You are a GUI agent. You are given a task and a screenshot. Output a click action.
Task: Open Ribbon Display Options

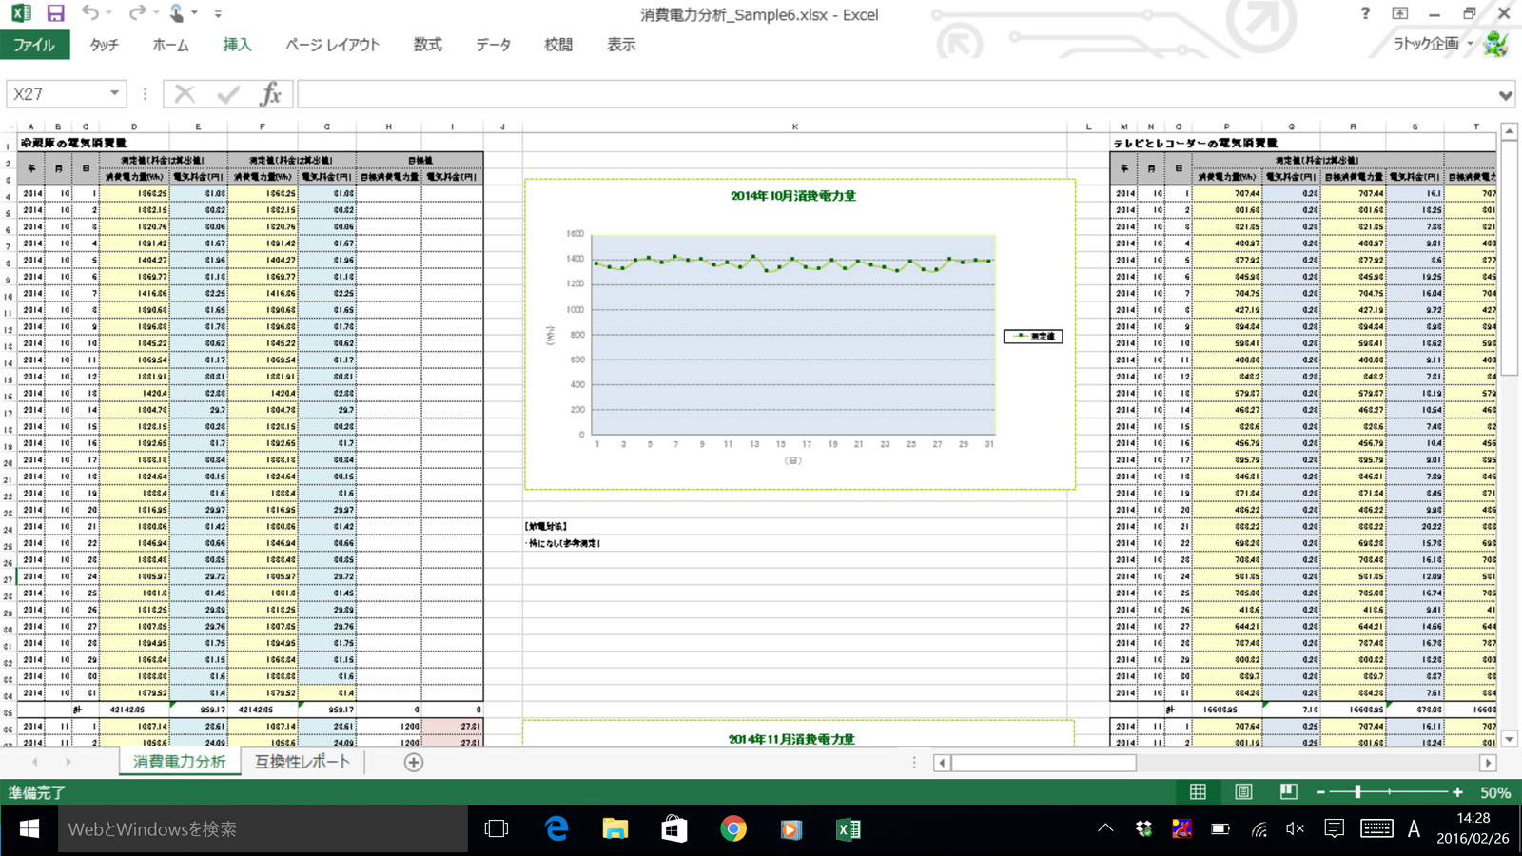(x=1400, y=13)
